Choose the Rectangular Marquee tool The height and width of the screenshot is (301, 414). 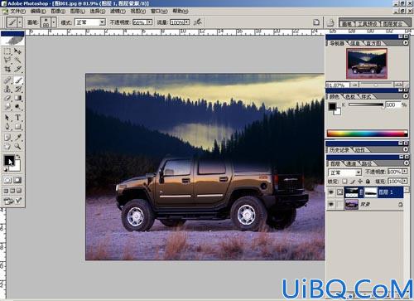(7, 51)
